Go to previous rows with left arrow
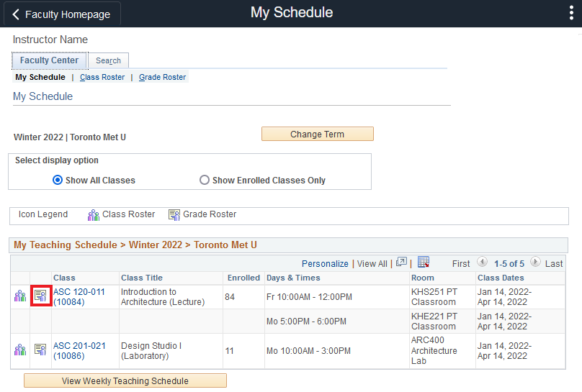 [x=482, y=263]
